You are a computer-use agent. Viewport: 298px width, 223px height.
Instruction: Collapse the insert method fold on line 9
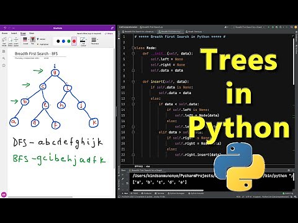click(x=133, y=82)
